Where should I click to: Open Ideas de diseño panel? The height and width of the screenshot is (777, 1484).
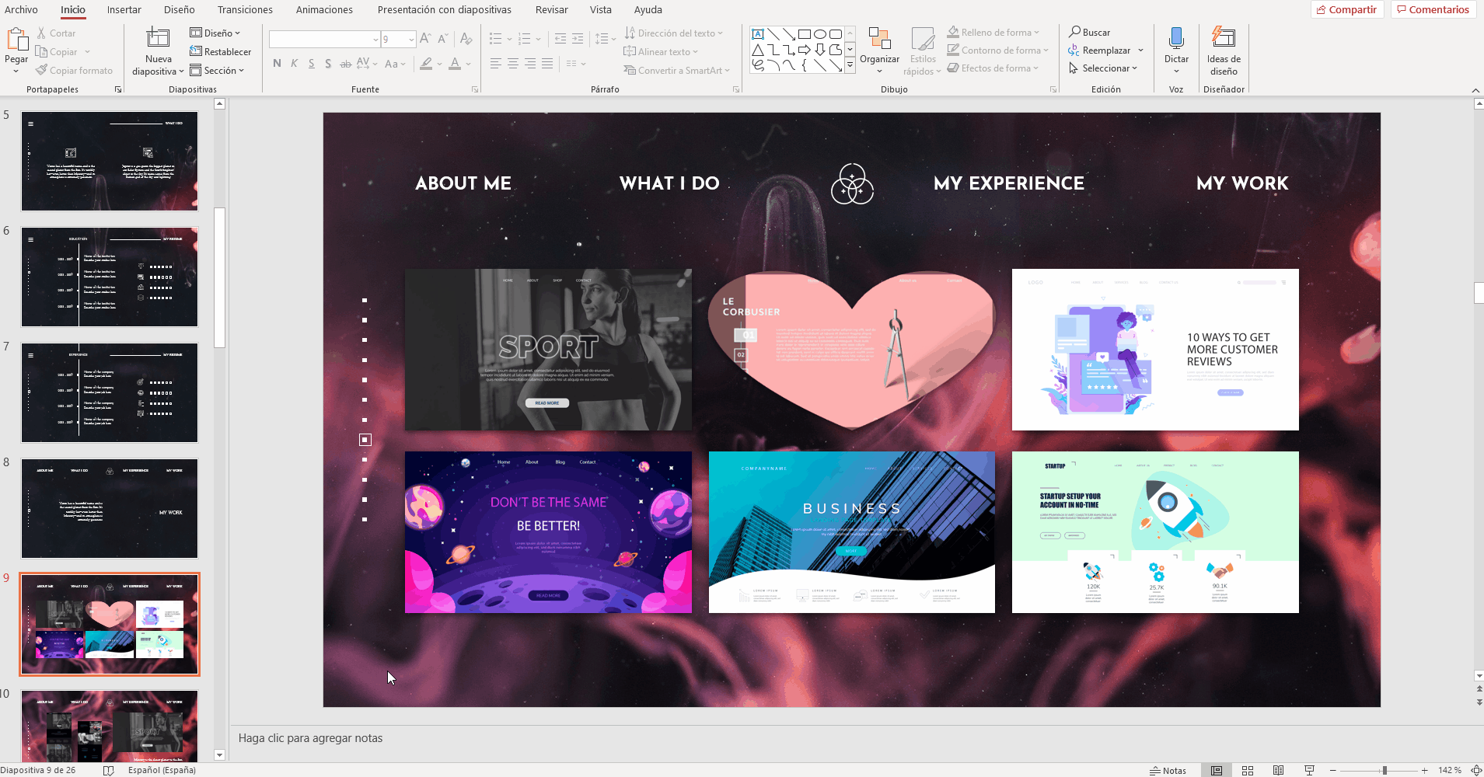tap(1224, 51)
